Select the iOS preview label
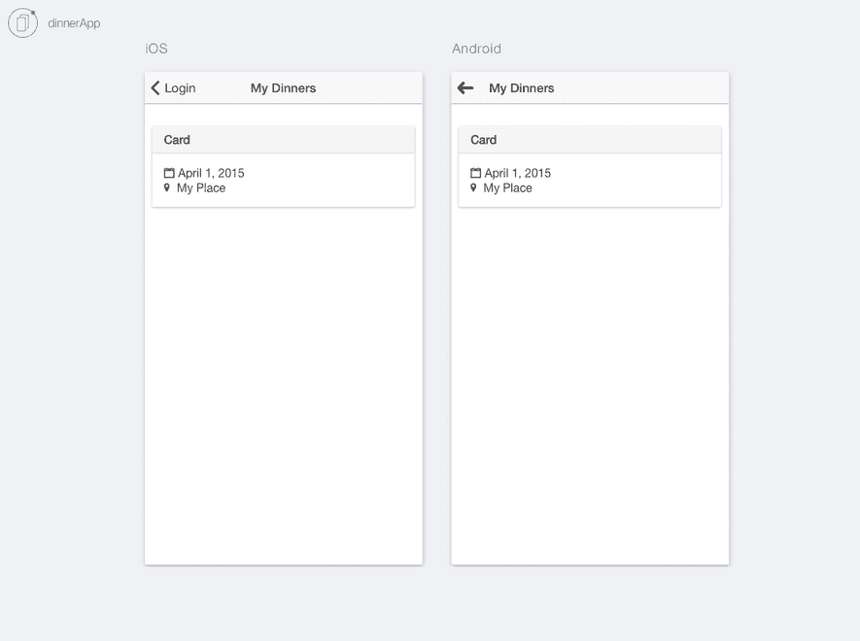This screenshot has width=860, height=641. tap(155, 48)
